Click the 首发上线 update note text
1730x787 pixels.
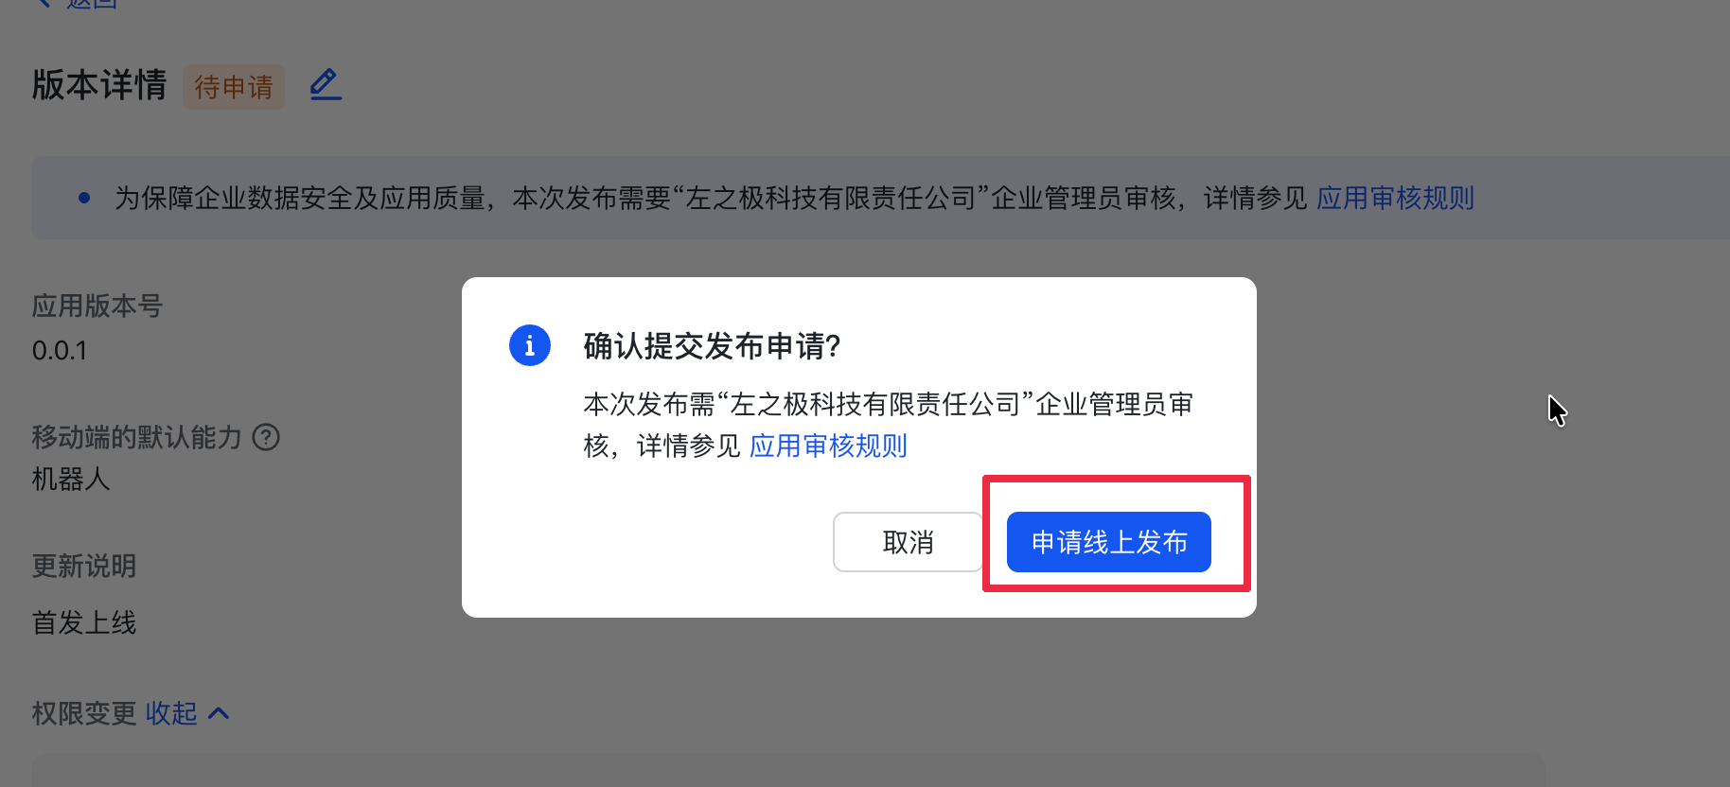pyautogui.click(x=84, y=622)
